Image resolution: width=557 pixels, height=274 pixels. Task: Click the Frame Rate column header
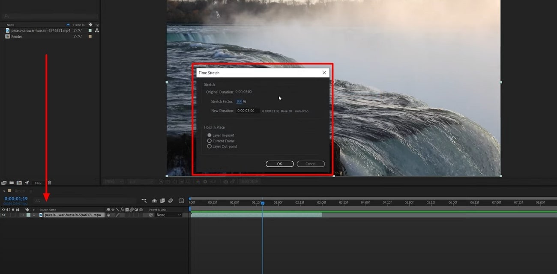coord(79,25)
